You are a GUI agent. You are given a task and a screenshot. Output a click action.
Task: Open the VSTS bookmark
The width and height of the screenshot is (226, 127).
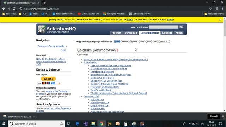tap(46, 14)
